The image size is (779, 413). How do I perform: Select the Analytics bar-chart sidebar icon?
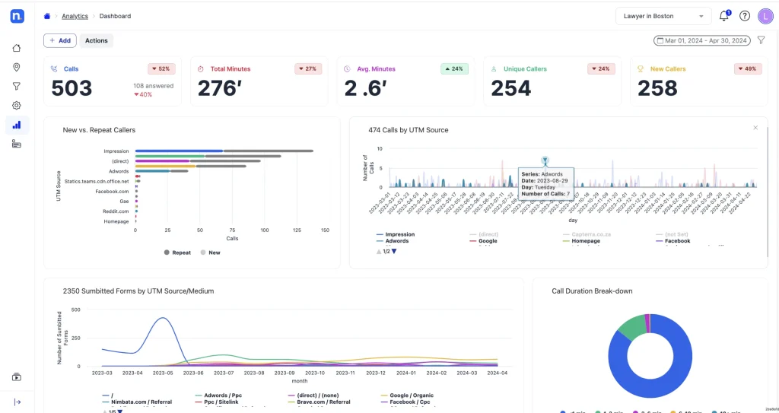tap(17, 125)
